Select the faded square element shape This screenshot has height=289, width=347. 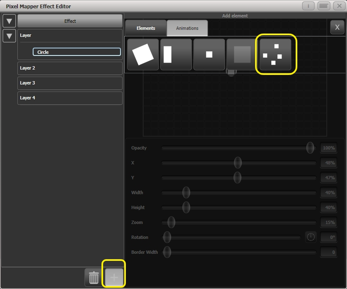click(242, 54)
